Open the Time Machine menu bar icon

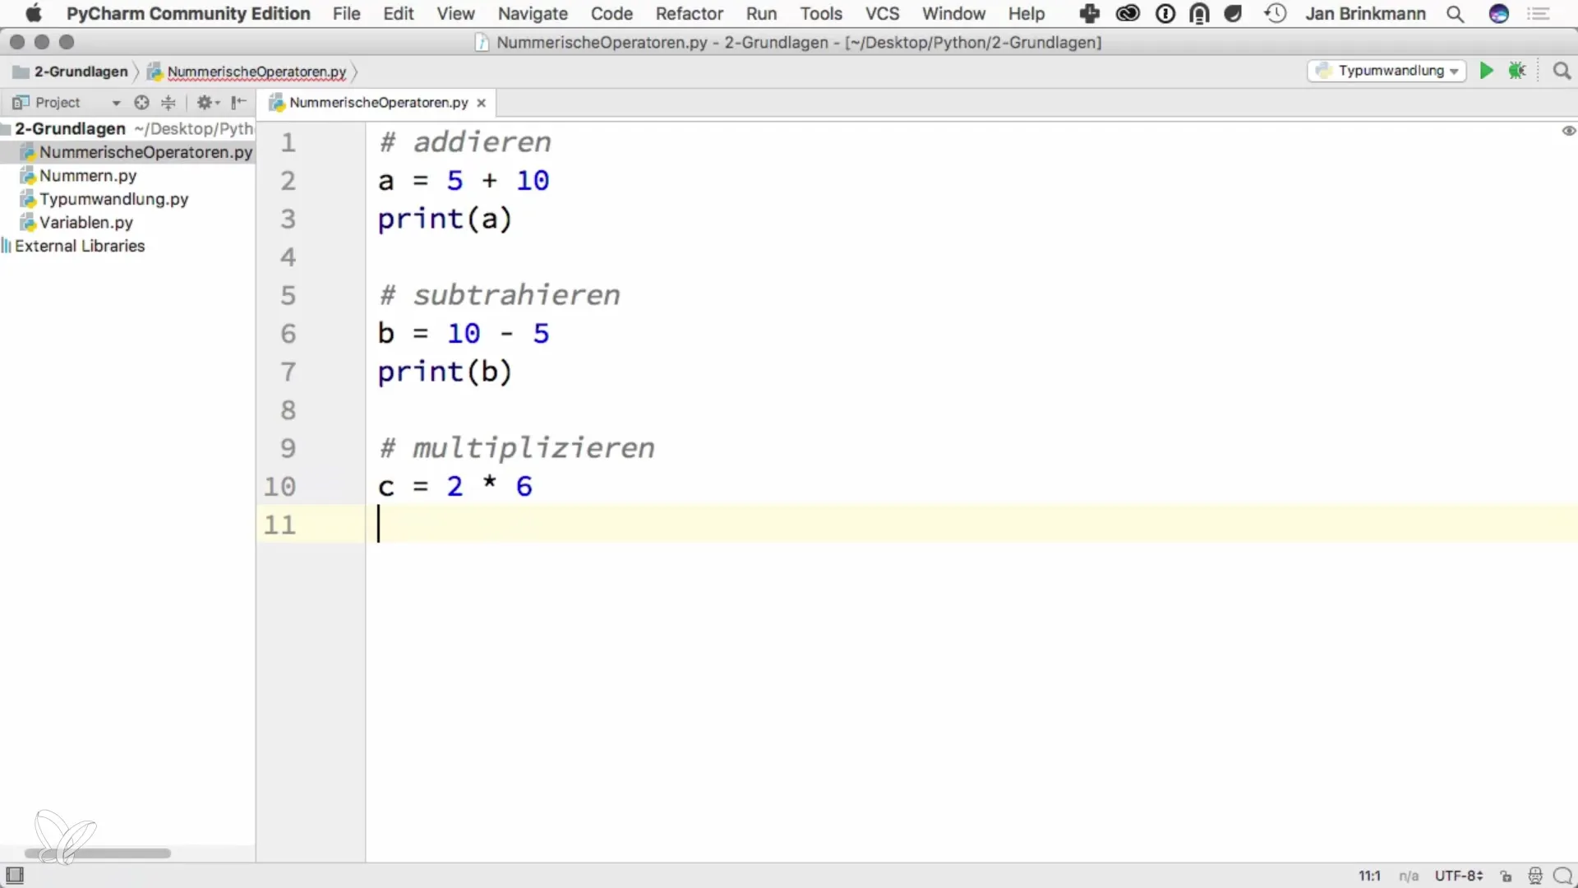1276,14
